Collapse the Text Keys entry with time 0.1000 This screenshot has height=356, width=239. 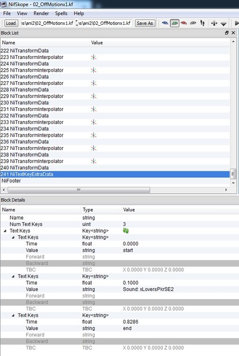pos(13,277)
